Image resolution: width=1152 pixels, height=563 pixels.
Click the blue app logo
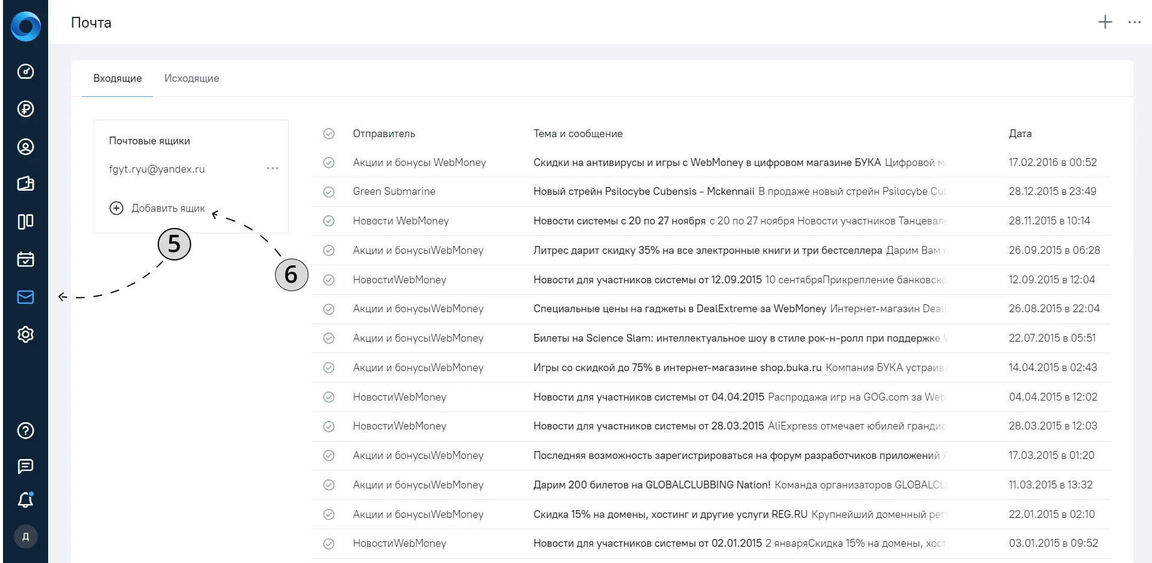25,26
